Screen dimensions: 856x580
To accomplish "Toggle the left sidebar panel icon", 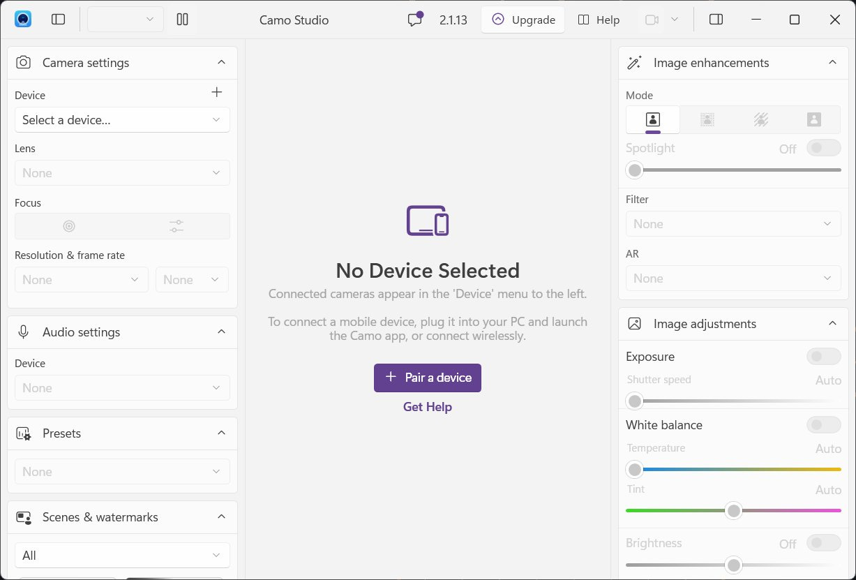I will pos(59,20).
